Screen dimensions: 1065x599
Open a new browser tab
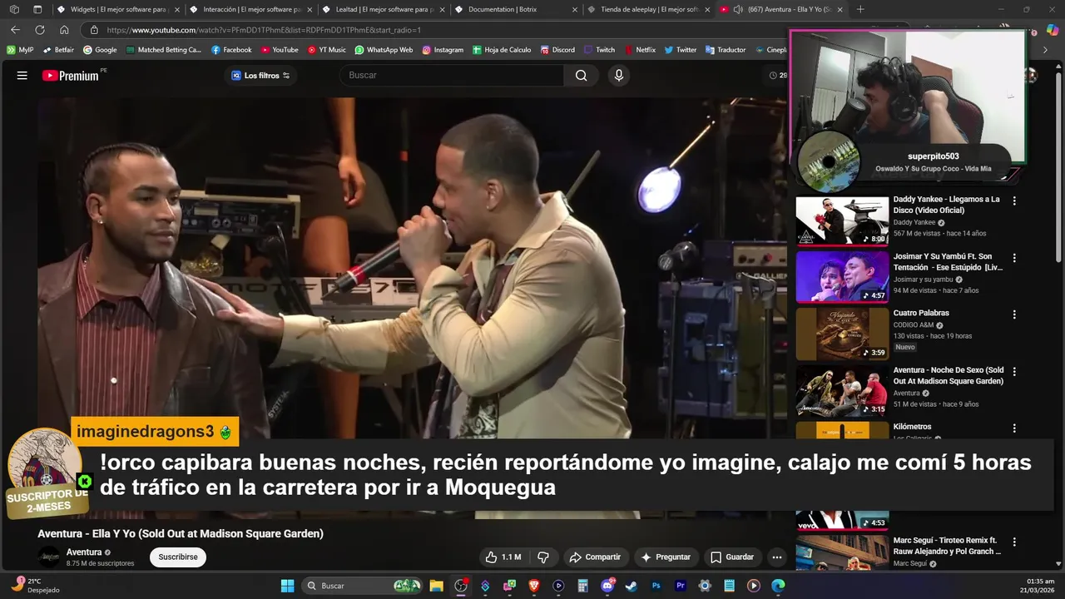(x=860, y=9)
